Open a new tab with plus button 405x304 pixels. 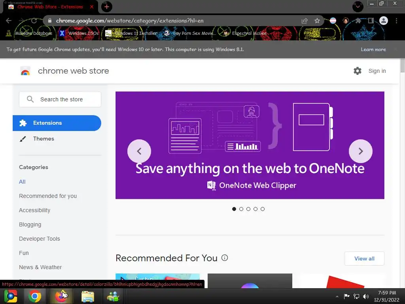[107, 7]
